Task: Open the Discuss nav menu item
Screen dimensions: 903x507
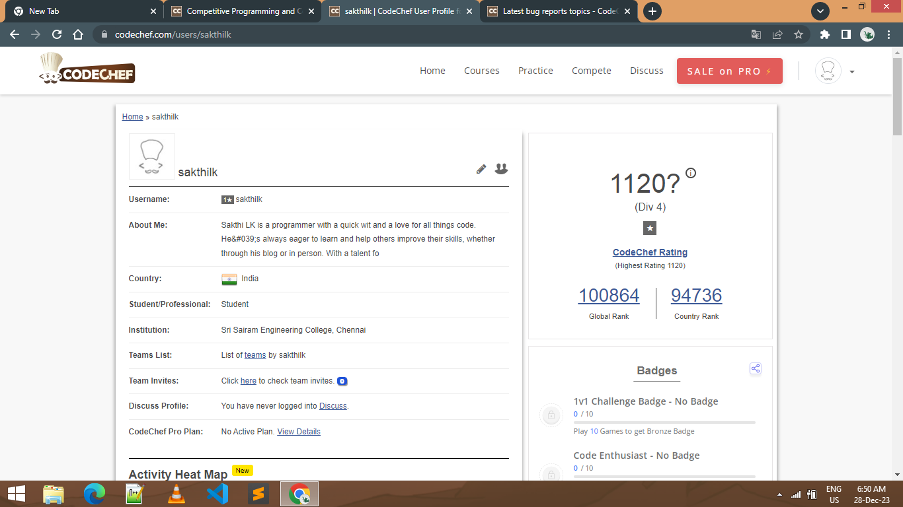Action: (647, 71)
